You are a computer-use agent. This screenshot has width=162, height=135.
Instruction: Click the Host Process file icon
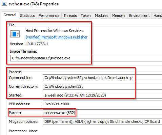[15, 34]
